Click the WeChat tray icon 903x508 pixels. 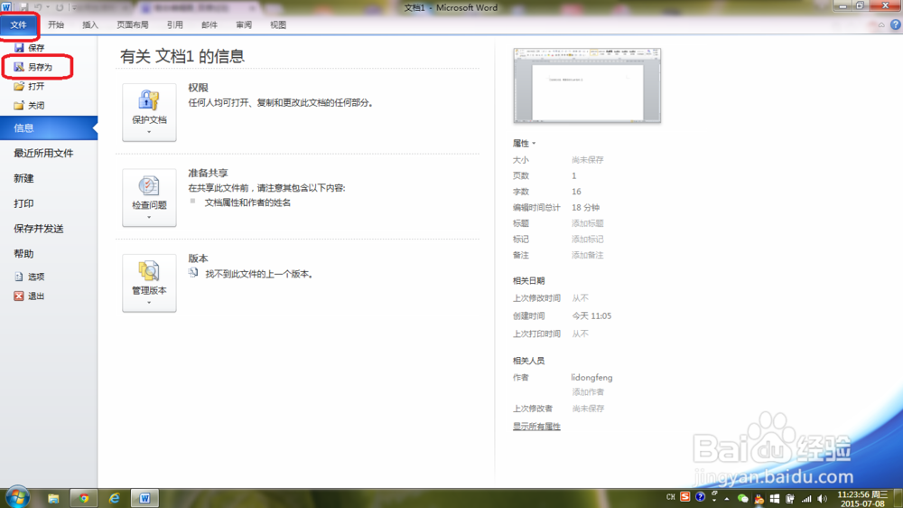743,499
